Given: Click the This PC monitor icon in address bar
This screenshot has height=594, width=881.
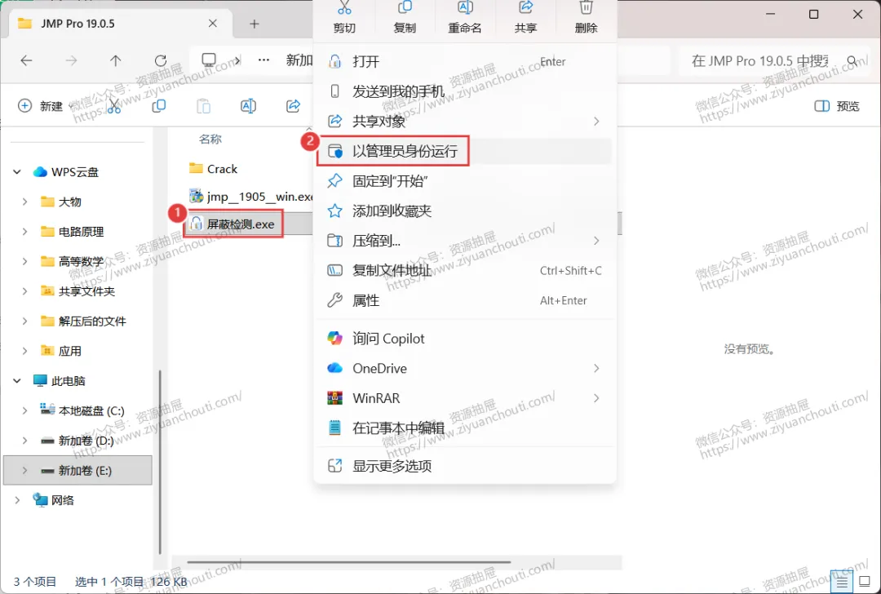Looking at the screenshot, I should [209, 60].
